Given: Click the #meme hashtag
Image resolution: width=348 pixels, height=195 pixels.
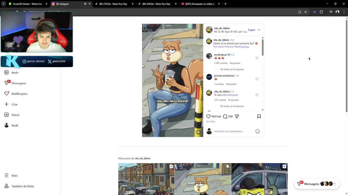Looking at the screenshot, I should pyautogui.click(x=229, y=47).
